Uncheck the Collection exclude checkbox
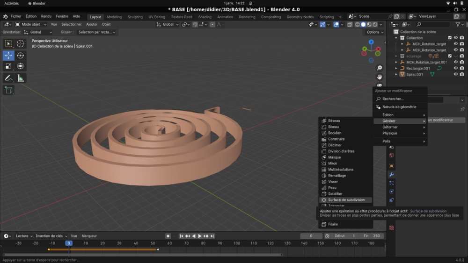Viewport: 468px width, 263px height. click(450, 38)
